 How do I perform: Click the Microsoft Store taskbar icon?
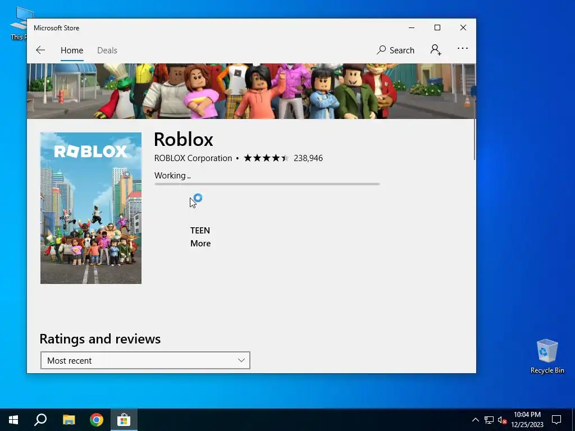coord(124,420)
